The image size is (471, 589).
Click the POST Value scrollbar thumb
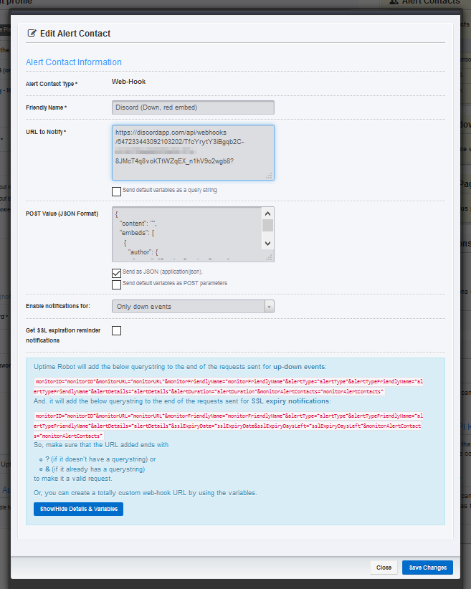[x=267, y=226]
